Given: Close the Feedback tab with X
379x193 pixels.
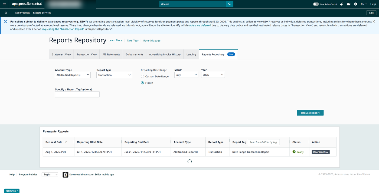Looking at the screenshot, I should pyautogui.click(x=17, y=191).
